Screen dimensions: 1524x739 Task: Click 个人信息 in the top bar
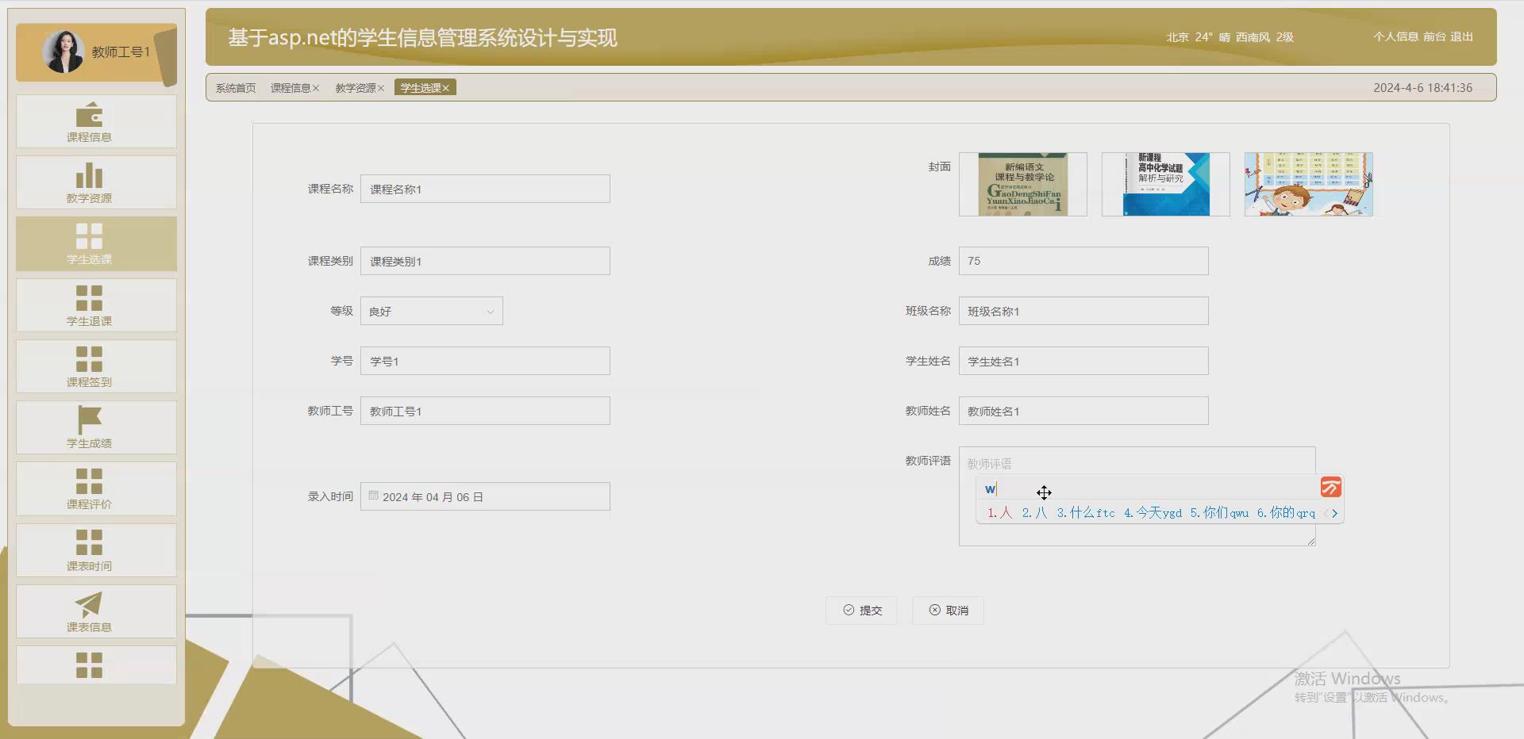(1397, 36)
